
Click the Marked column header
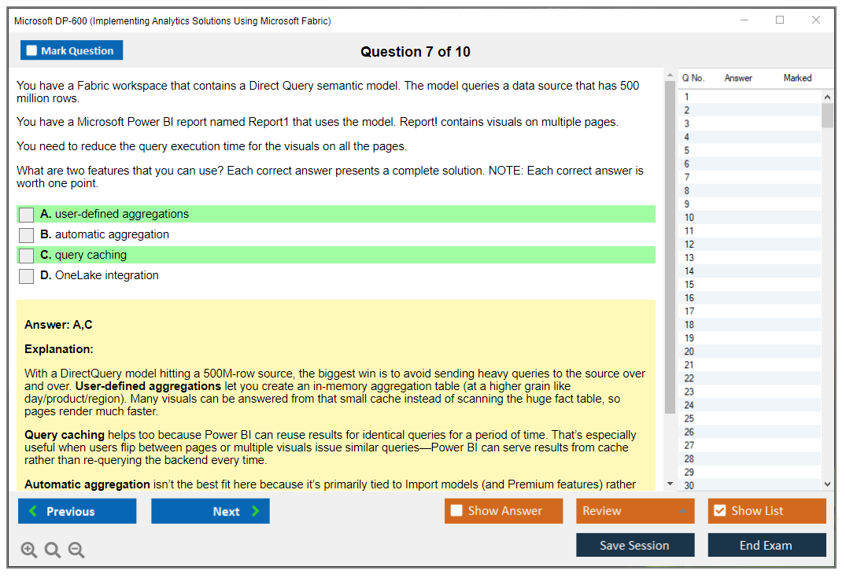tap(797, 78)
